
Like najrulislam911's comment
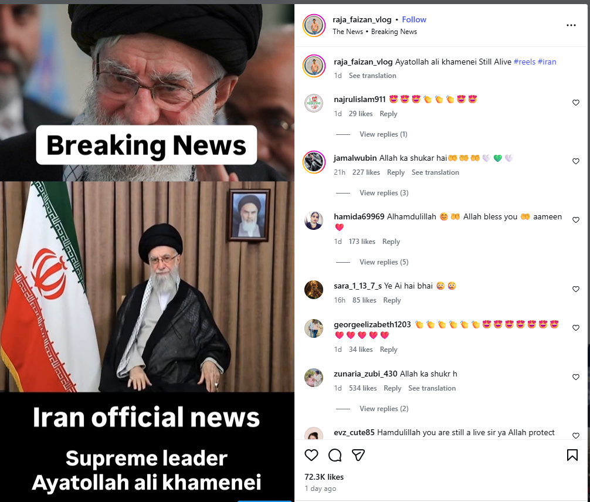tap(576, 103)
